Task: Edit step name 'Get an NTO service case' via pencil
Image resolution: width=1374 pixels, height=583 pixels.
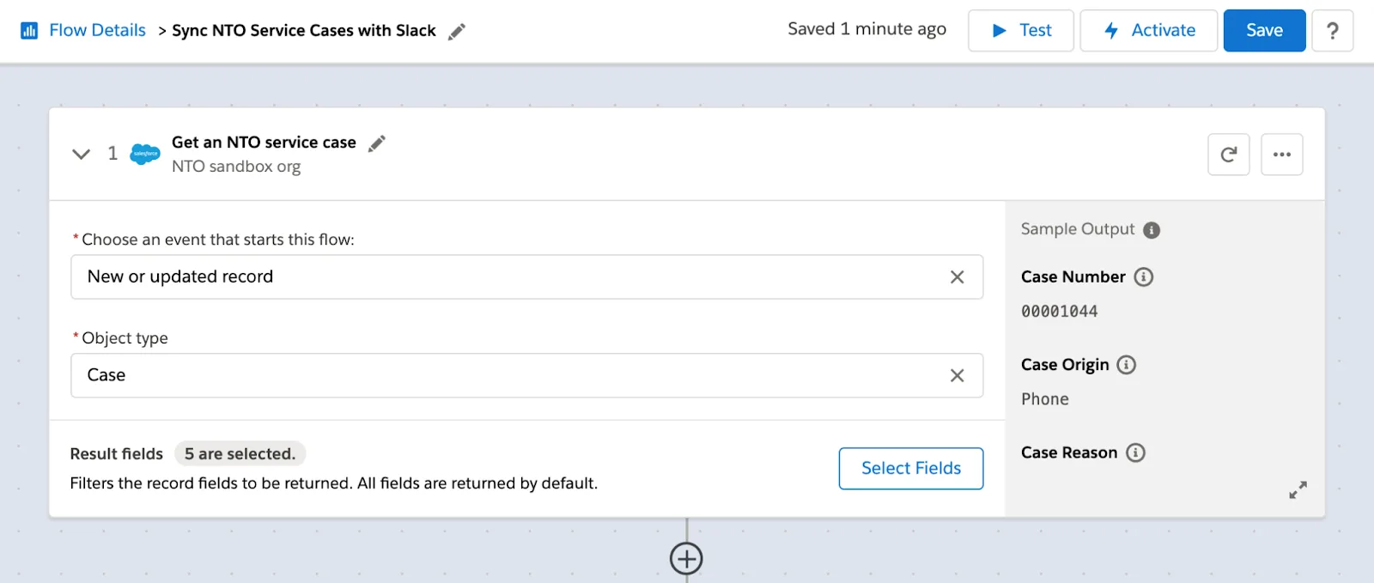Action: tap(375, 143)
